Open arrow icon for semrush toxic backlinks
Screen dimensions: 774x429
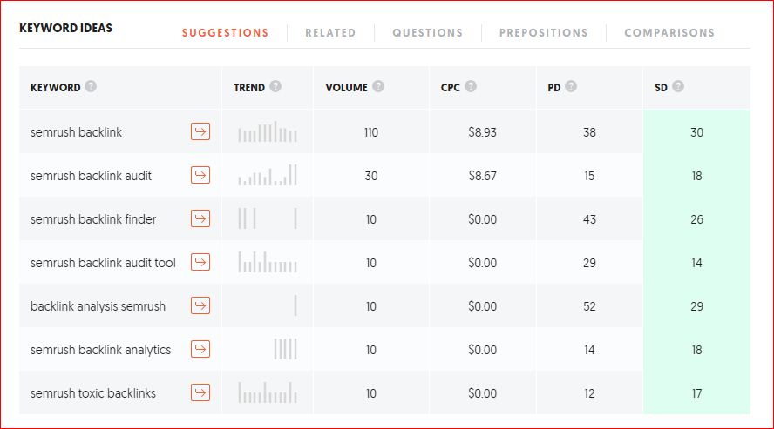[x=200, y=392]
